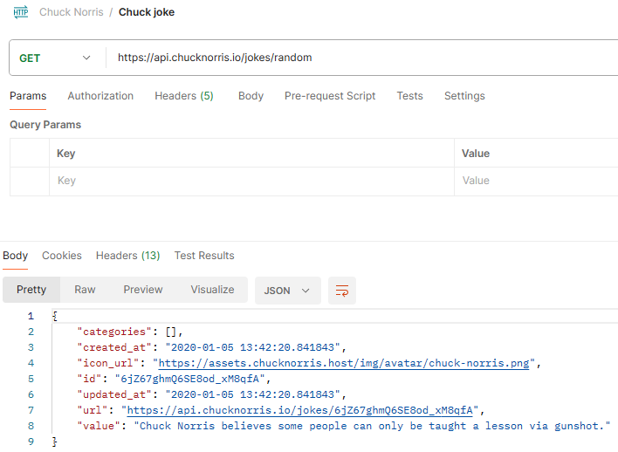Click the "id" value 6jZ67ghmQ6SE8od_xM8qfA
The width and height of the screenshot is (618, 452).
point(190,379)
